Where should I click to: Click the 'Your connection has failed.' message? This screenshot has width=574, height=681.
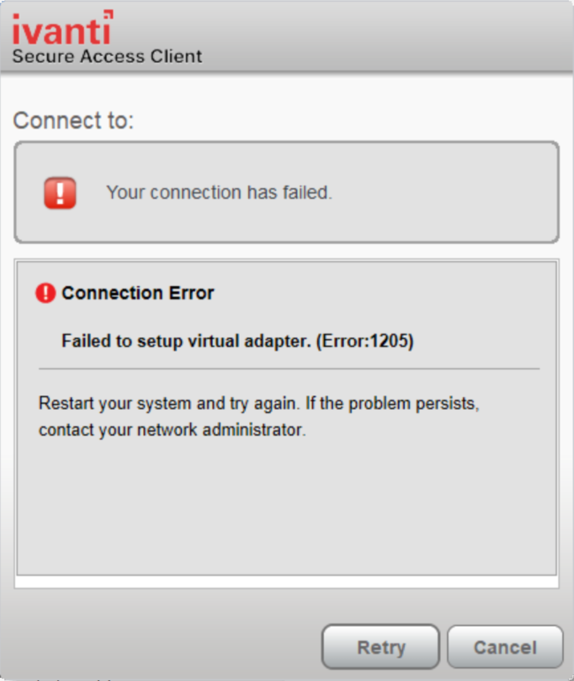[x=219, y=193]
